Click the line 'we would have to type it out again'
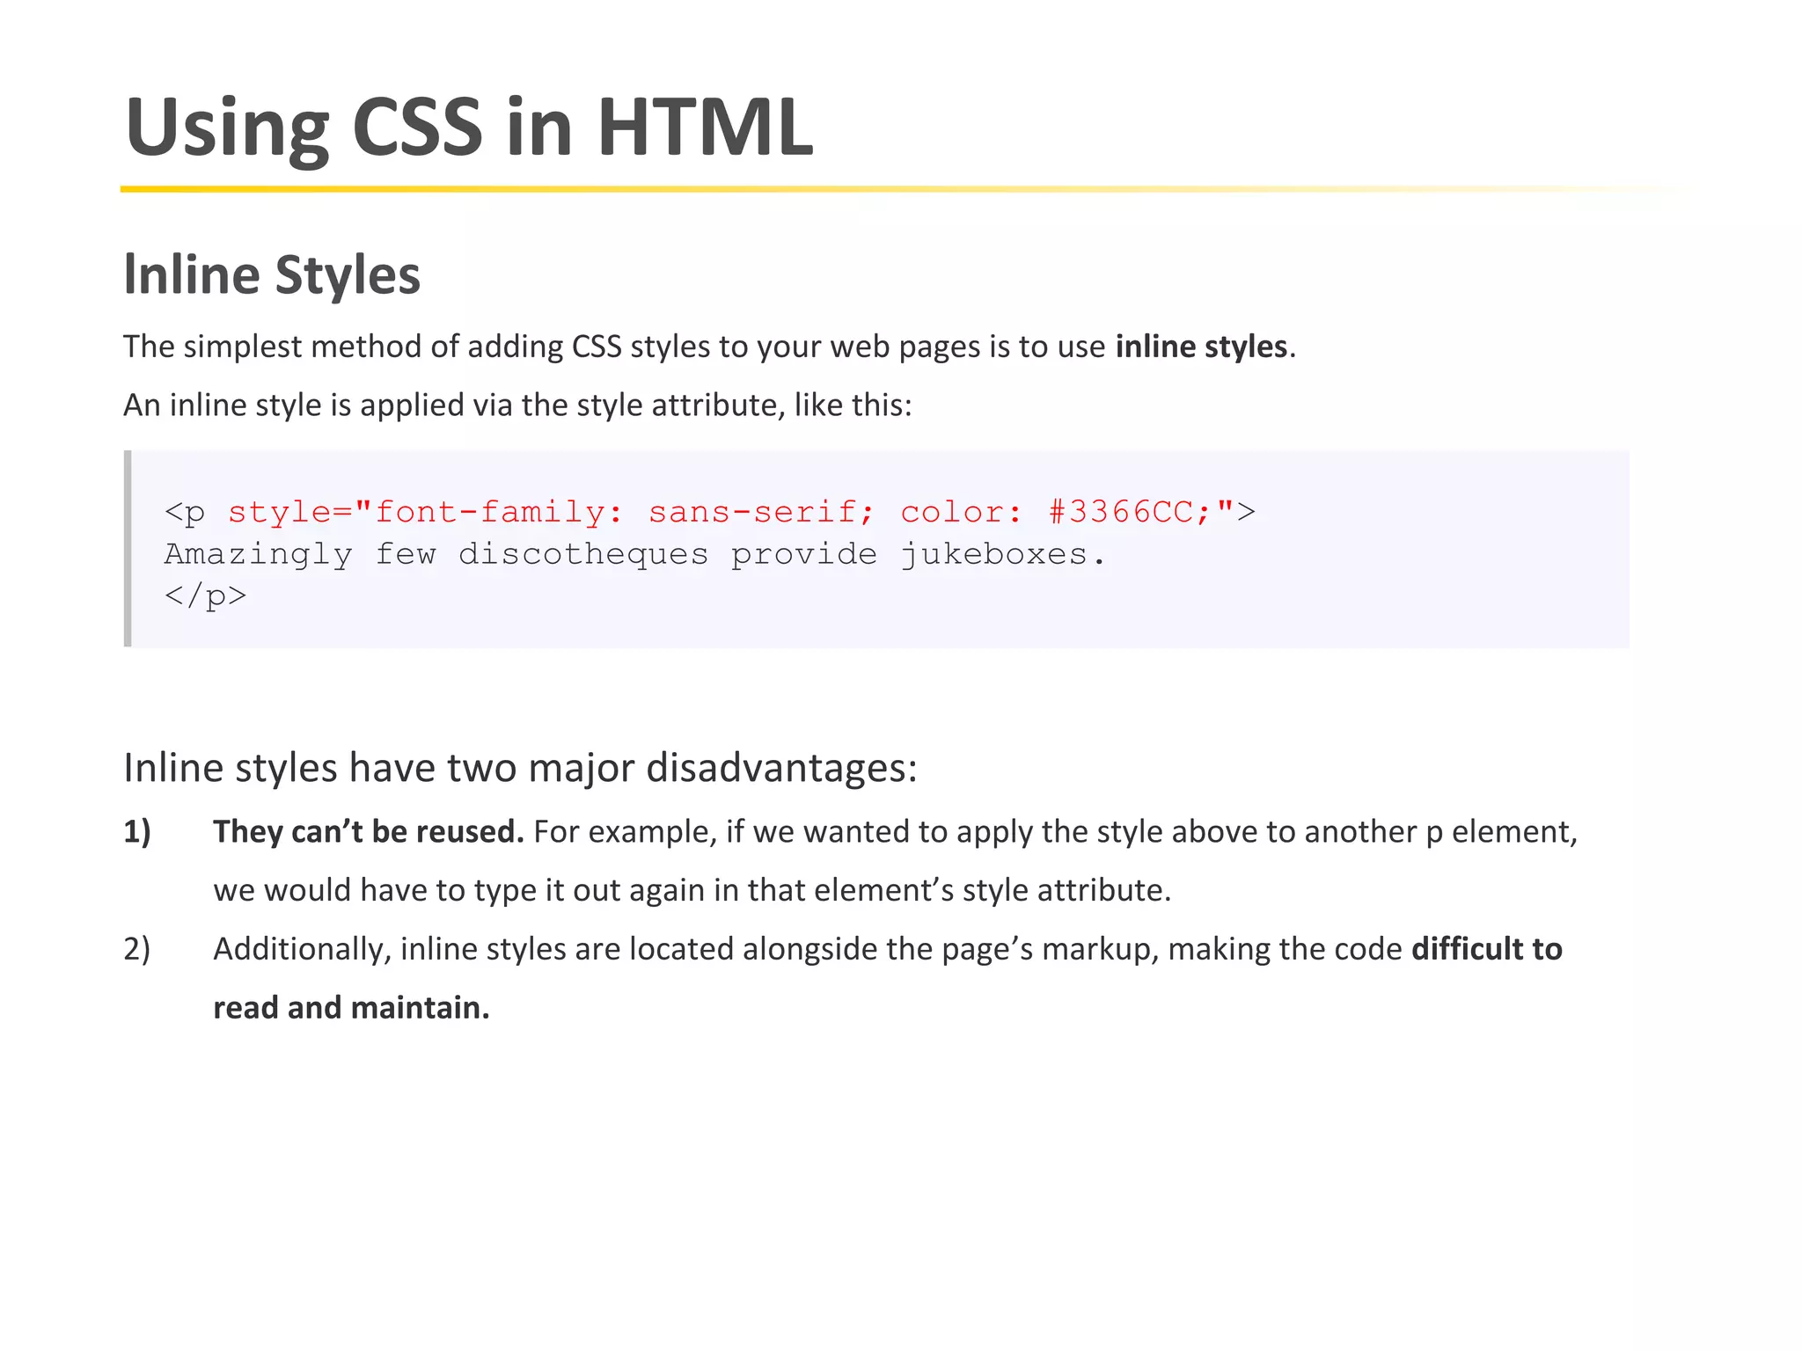This screenshot has height=1351, width=1802. [692, 890]
